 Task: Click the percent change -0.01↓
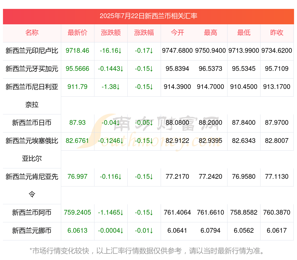tap(144, 231)
